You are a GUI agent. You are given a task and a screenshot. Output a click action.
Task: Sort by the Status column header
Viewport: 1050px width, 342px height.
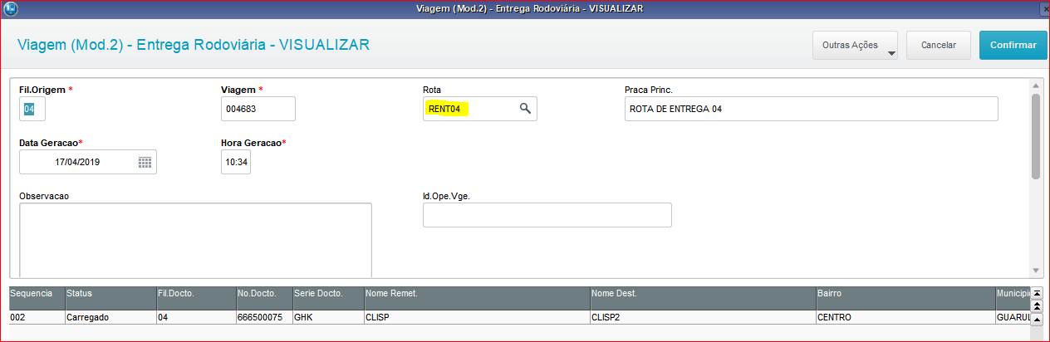tap(109, 294)
